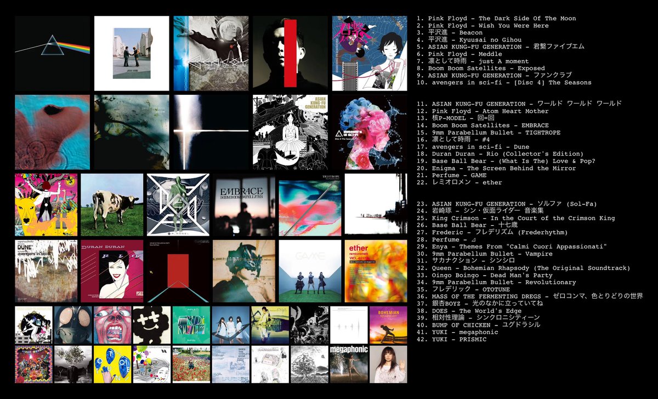Select the Base Ball Bear 十七歳 thumbnail
Screen dimensions: 658x399
pyautogui.click(x=152, y=325)
